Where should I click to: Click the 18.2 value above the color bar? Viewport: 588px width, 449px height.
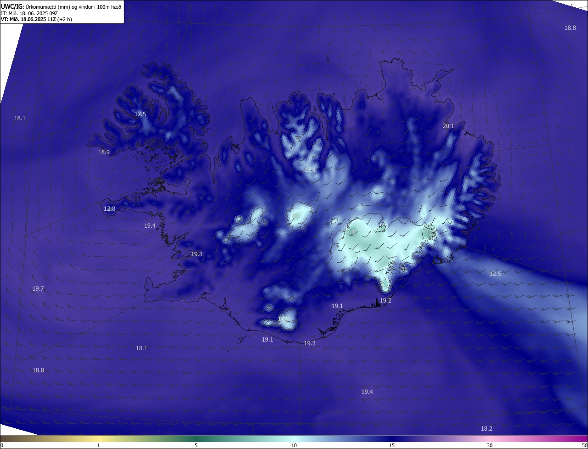coord(486,429)
